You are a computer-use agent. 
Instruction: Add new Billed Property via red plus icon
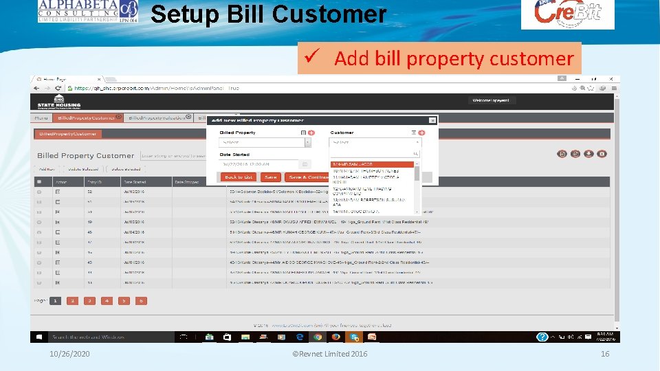coord(311,133)
